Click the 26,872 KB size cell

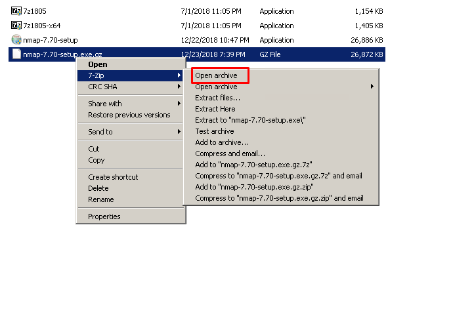[367, 54]
